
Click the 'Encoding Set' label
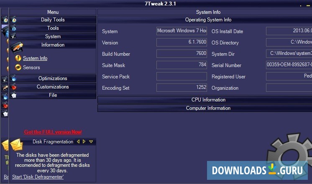(x=115, y=88)
